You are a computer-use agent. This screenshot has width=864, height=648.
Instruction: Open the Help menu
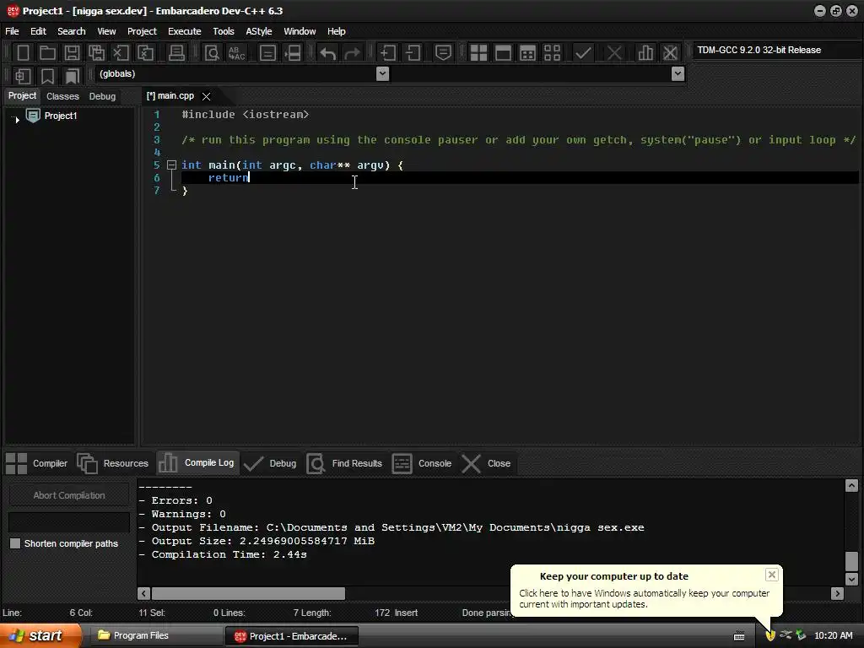coord(336,31)
